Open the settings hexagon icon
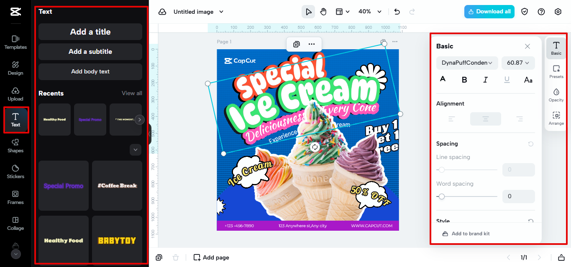 tap(558, 12)
